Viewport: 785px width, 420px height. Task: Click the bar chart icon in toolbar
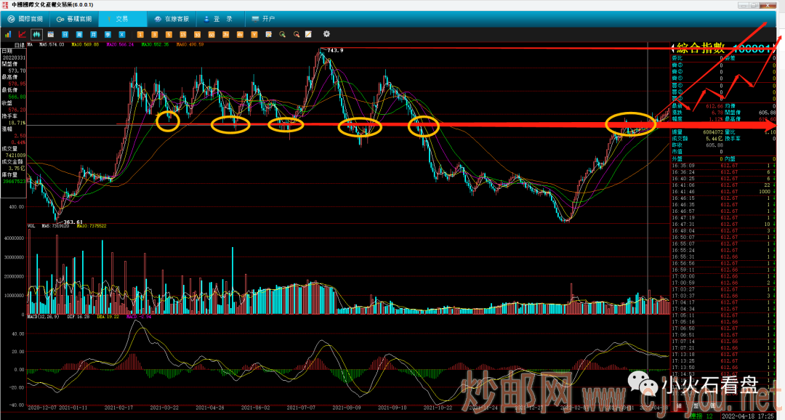[x=8, y=34]
